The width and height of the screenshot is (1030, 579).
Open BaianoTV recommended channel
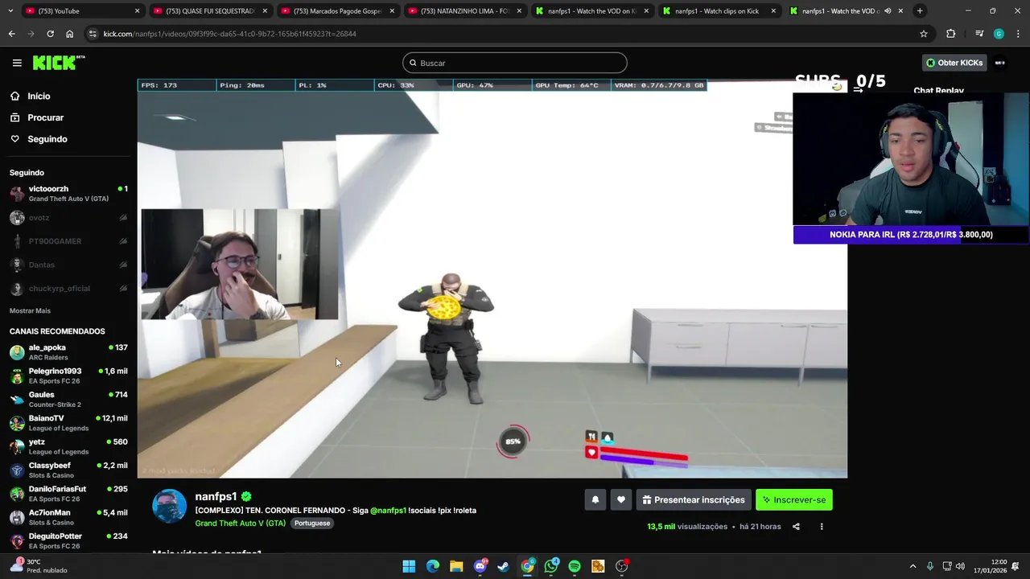pos(68,423)
